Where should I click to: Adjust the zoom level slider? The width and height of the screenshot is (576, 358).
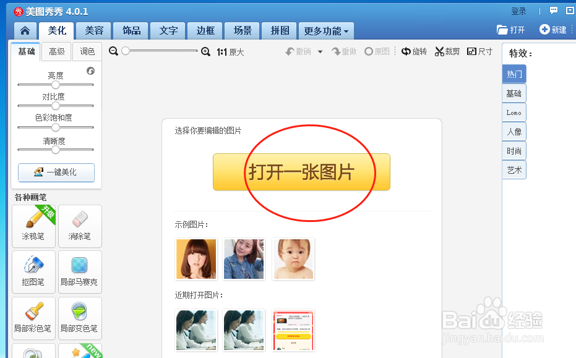161,51
